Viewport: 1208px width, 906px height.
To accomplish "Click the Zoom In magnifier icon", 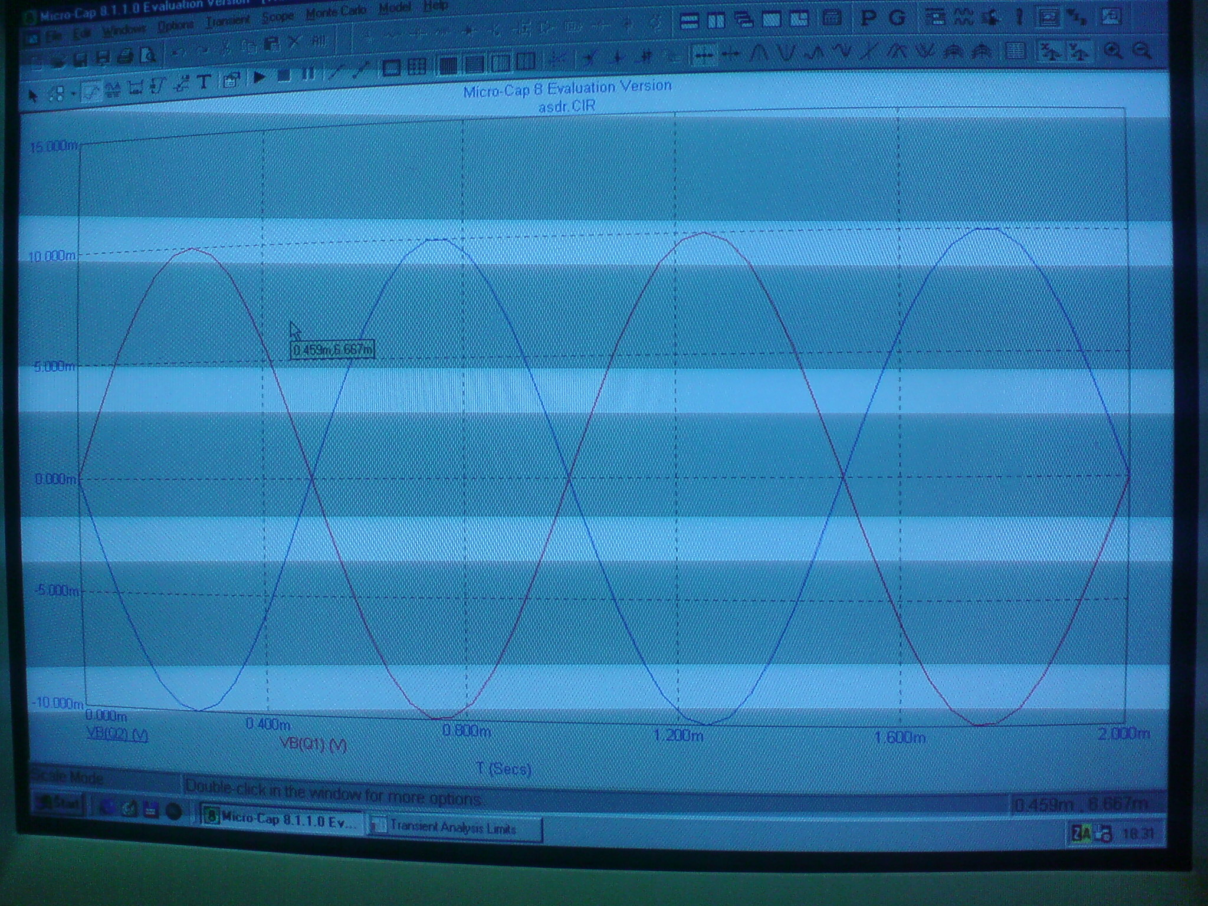I will pos(1114,51).
